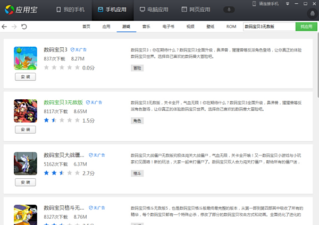Open the 数码宝贝3 title link

point(55,50)
